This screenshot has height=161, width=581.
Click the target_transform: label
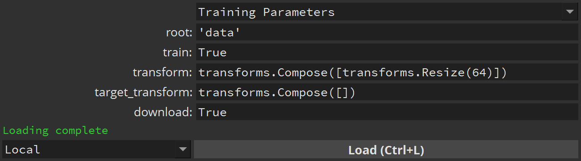143,93
